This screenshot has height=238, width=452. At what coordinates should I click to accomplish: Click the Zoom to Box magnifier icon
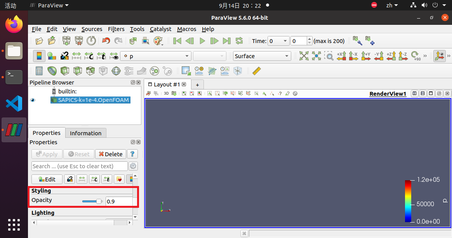point(329,56)
